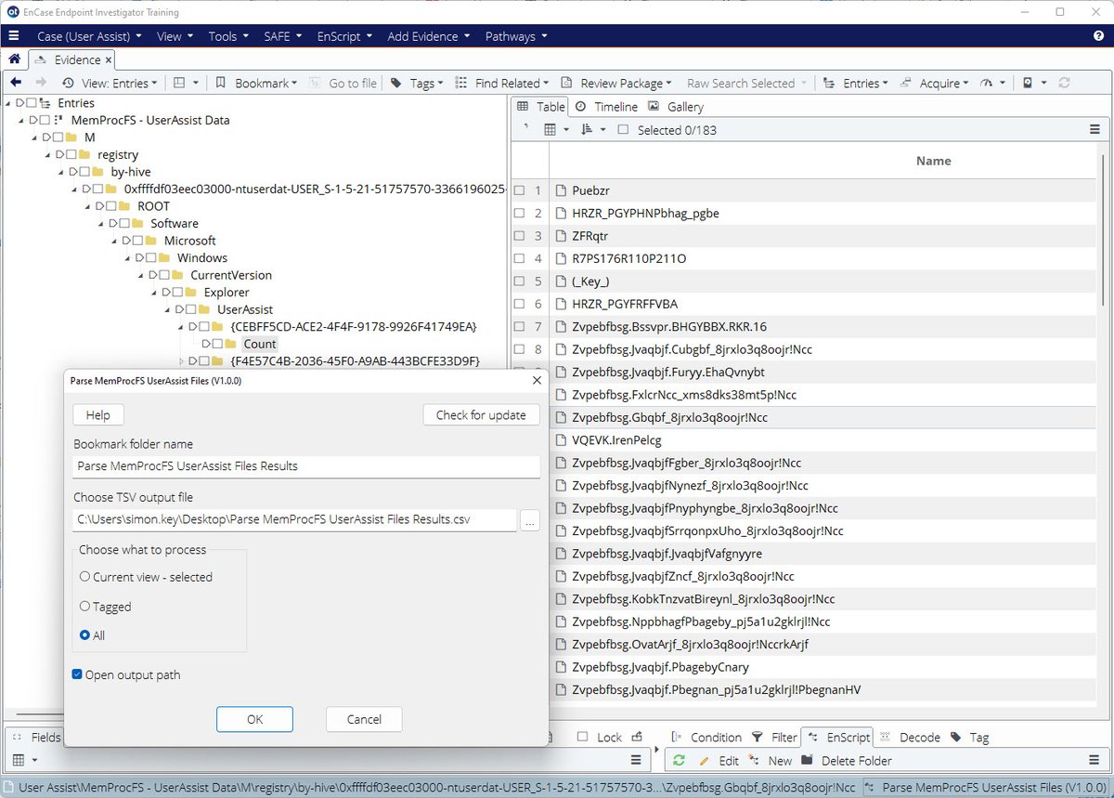Select Current view - selected radio option
Screen dimensions: 1114x798
point(85,577)
